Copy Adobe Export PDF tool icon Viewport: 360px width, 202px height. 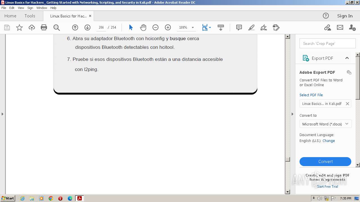click(x=349, y=72)
